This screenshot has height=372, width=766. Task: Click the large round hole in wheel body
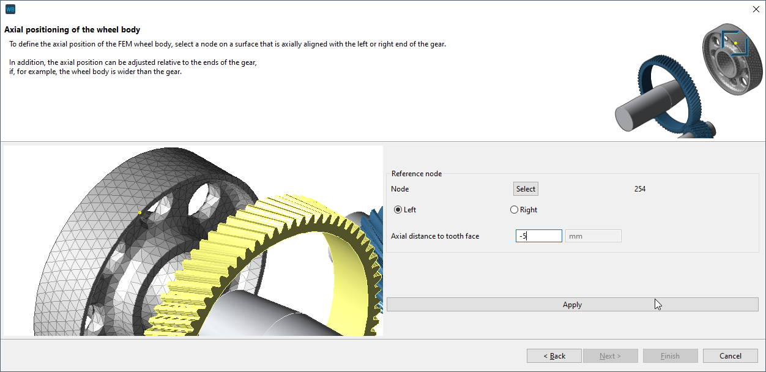point(203,197)
